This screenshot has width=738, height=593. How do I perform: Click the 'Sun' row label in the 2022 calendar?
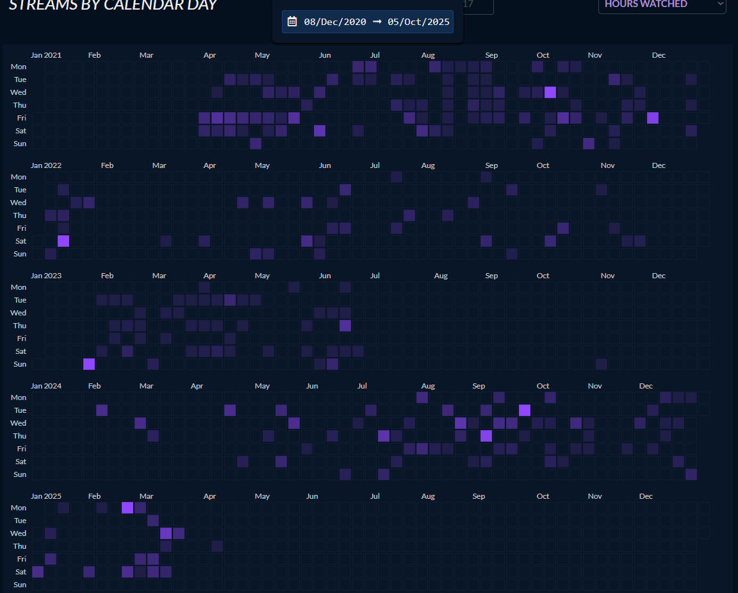pos(20,254)
